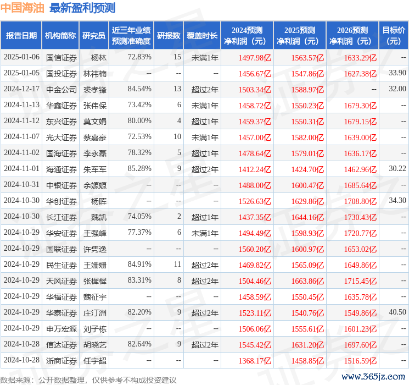This screenshot has width=409, height=385.
Task: Click the 近三年业绩预测准确度 header
Action: coord(131,36)
